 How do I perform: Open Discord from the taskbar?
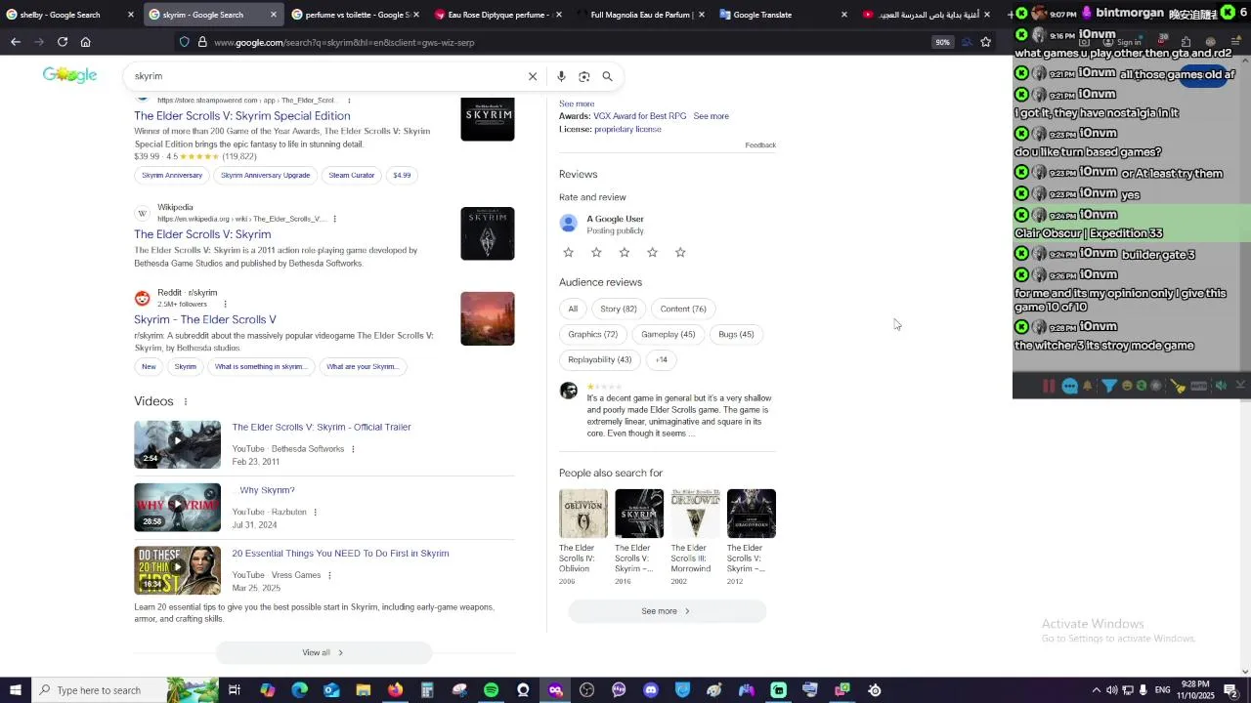(x=651, y=690)
